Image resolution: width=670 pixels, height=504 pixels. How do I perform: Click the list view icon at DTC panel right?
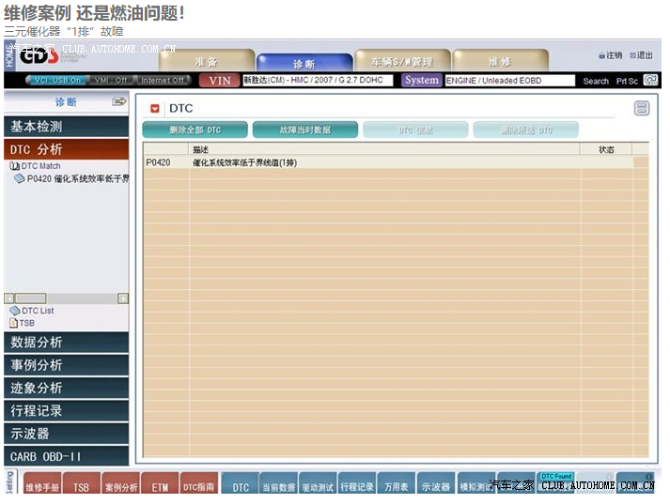click(x=642, y=109)
